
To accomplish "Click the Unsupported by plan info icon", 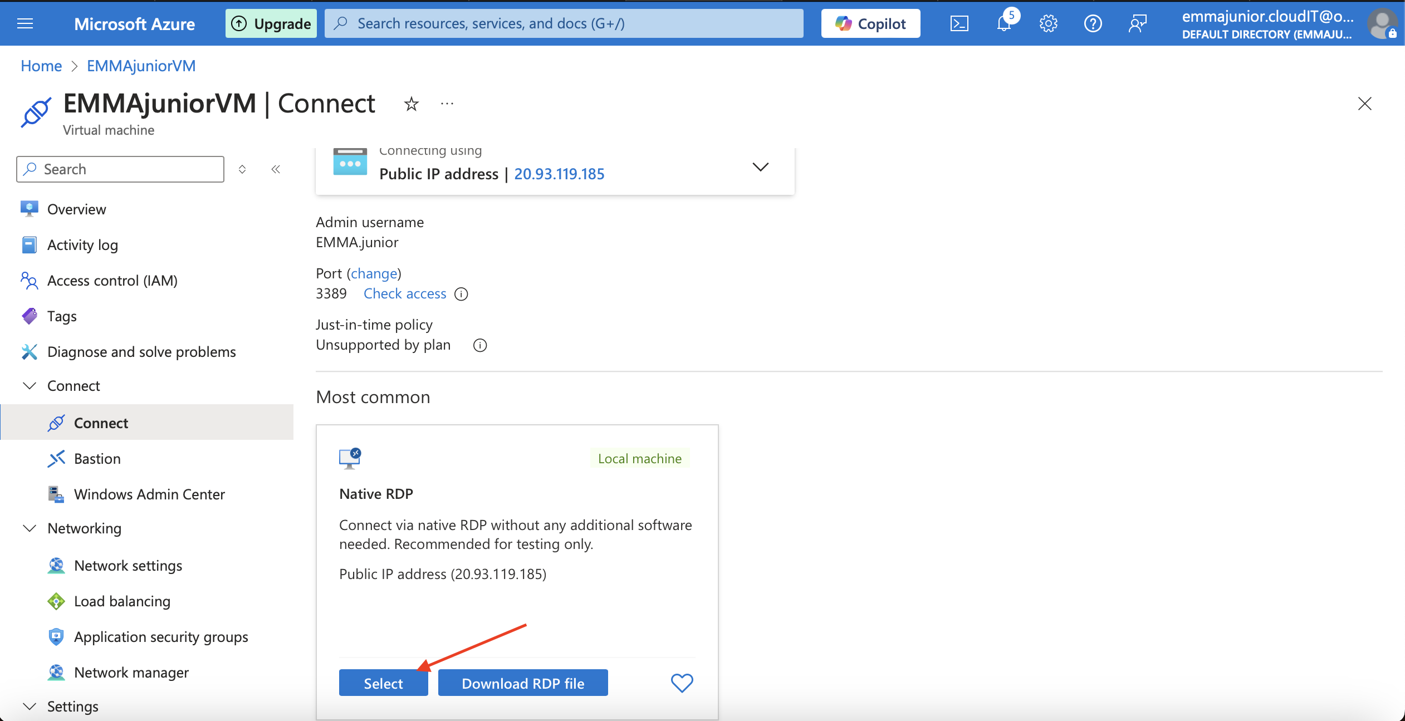I will click(x=480, y=345).
